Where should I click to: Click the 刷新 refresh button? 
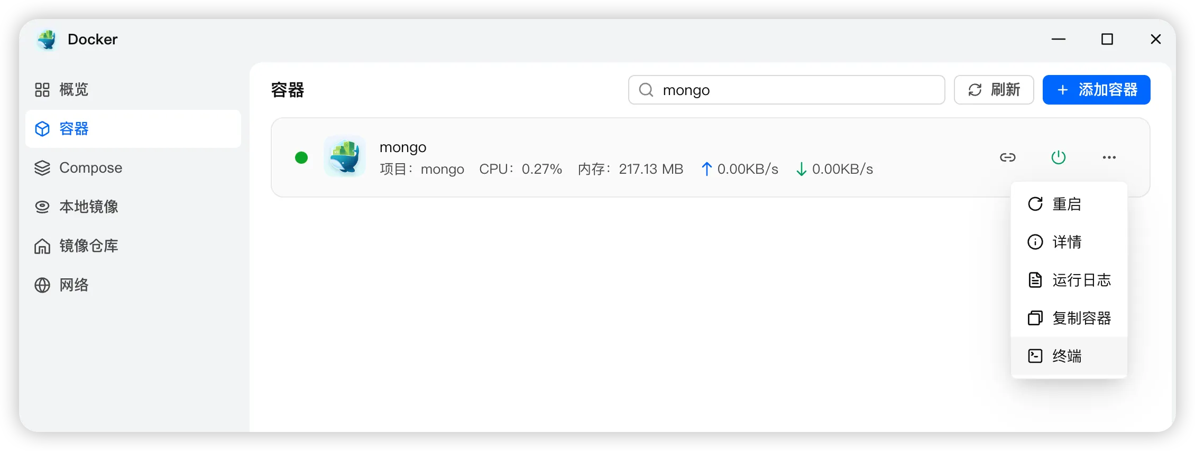point(994,90)
